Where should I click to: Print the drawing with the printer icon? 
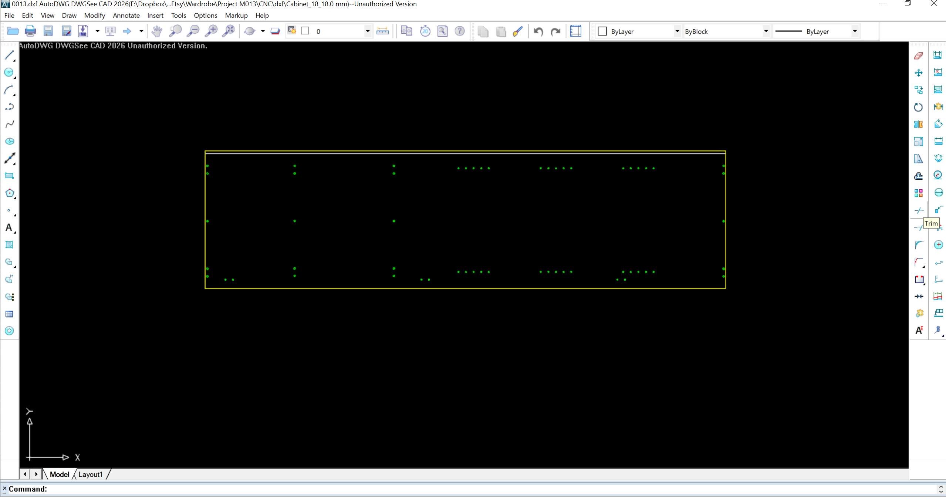(30, 31)
